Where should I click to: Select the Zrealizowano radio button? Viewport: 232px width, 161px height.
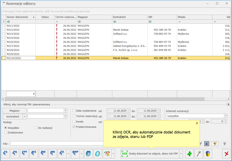tap(6, 132)
